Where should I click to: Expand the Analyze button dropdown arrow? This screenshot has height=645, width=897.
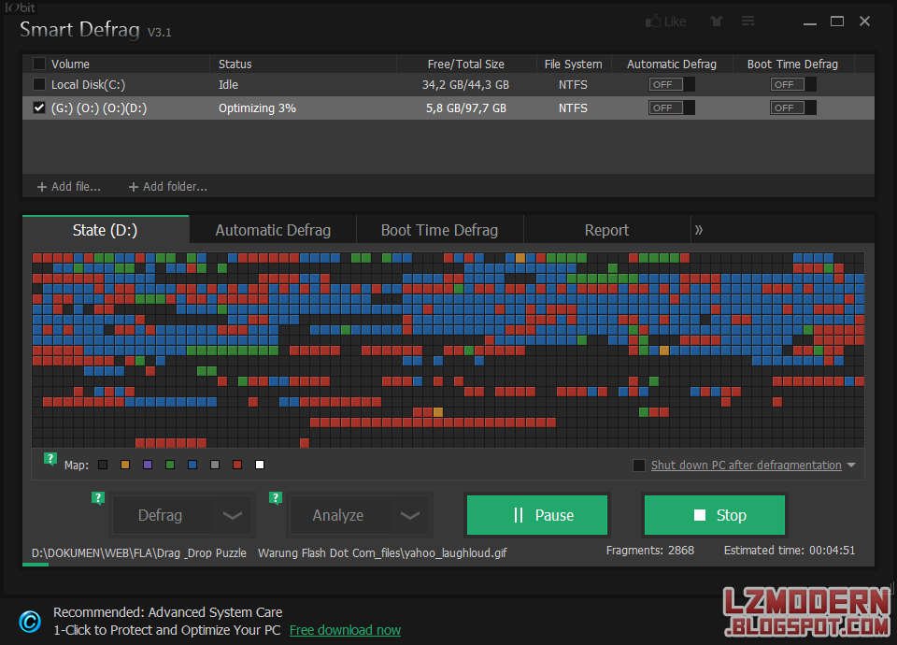coord(409,515)
